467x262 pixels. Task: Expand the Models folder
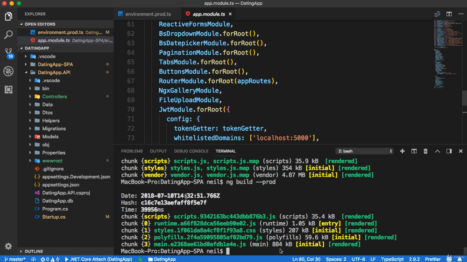[65, 137]
